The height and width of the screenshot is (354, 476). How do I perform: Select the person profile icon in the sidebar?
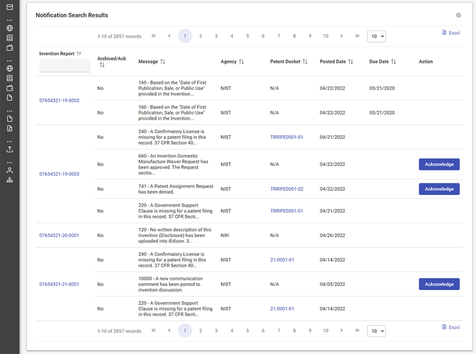point(9,170)
